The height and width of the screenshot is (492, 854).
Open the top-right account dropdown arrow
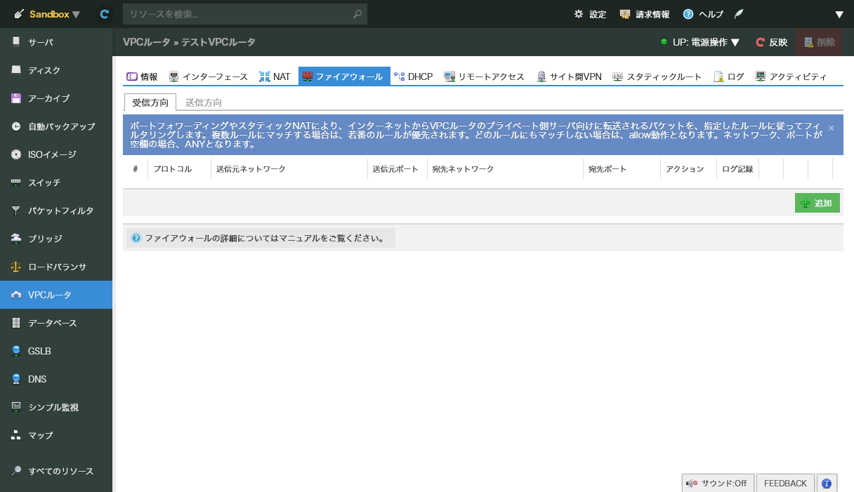click(x=840, y=14)
